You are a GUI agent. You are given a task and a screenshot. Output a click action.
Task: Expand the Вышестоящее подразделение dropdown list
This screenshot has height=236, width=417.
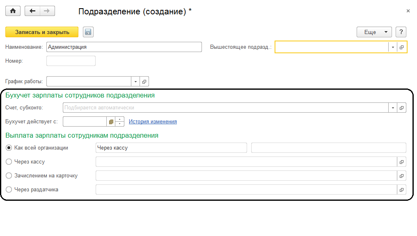pyautogui.click(x=393, y=47)
